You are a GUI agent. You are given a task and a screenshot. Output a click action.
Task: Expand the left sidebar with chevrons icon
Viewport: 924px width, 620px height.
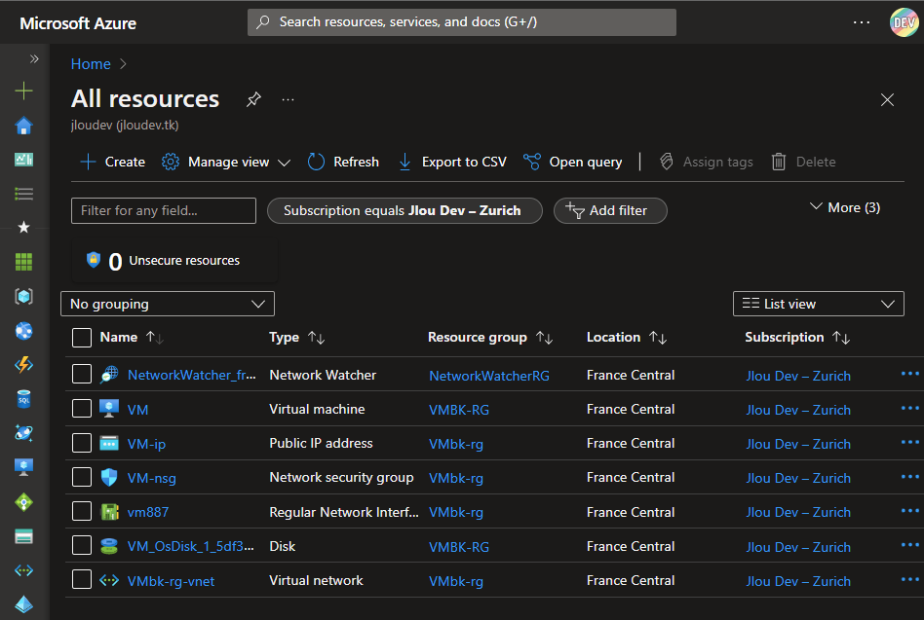click(x=34, y=58)
